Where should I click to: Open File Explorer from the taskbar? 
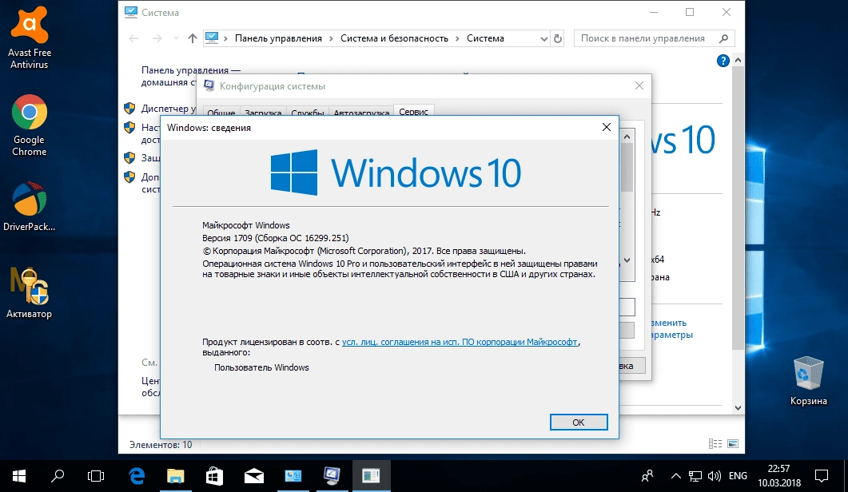coord(175,476)
